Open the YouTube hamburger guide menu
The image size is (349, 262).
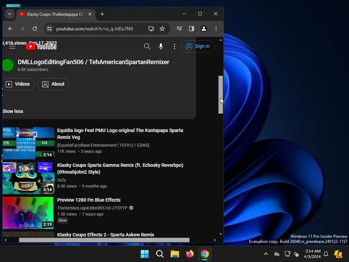click(12, 46)
